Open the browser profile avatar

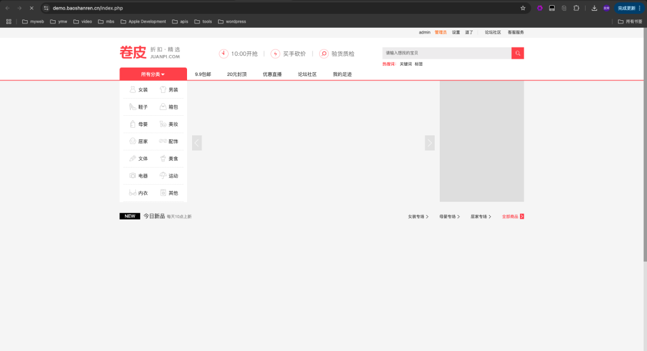pos(606,8)
